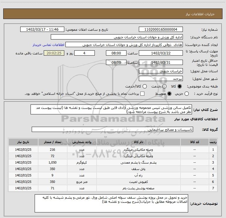Click the delivery province field خراسان جنوبی
Viewport: 226px width, 218px height.
click(161, 71)
